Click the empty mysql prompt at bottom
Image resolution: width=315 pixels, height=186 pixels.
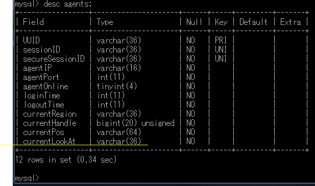[x=27, y=178]
